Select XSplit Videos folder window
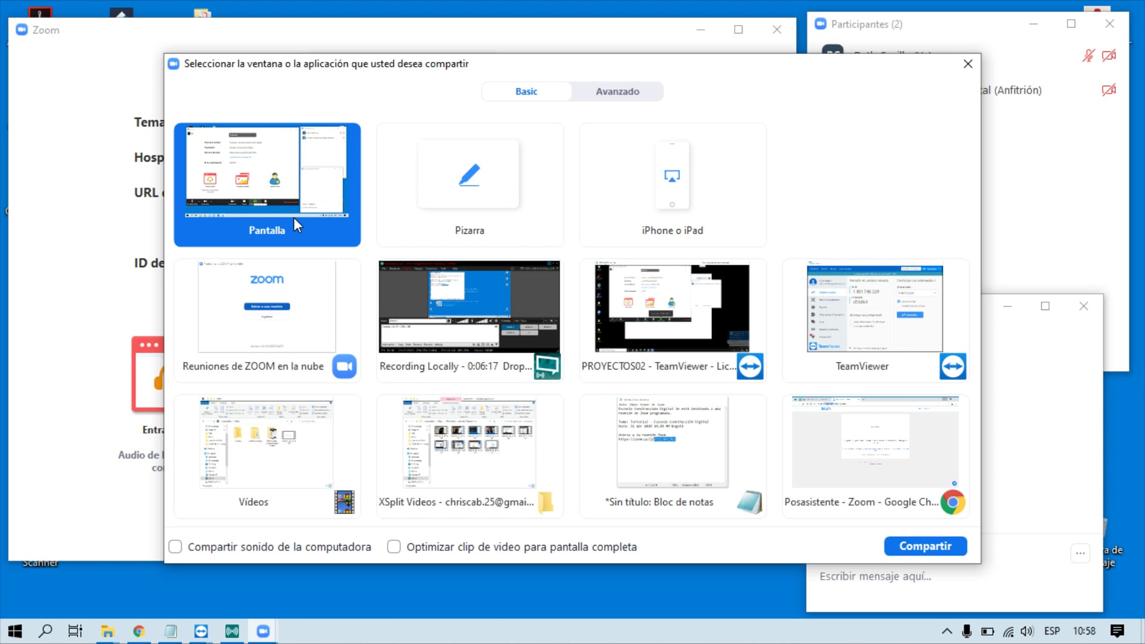This screenshot has height=644, width=1145. [470, 456]
